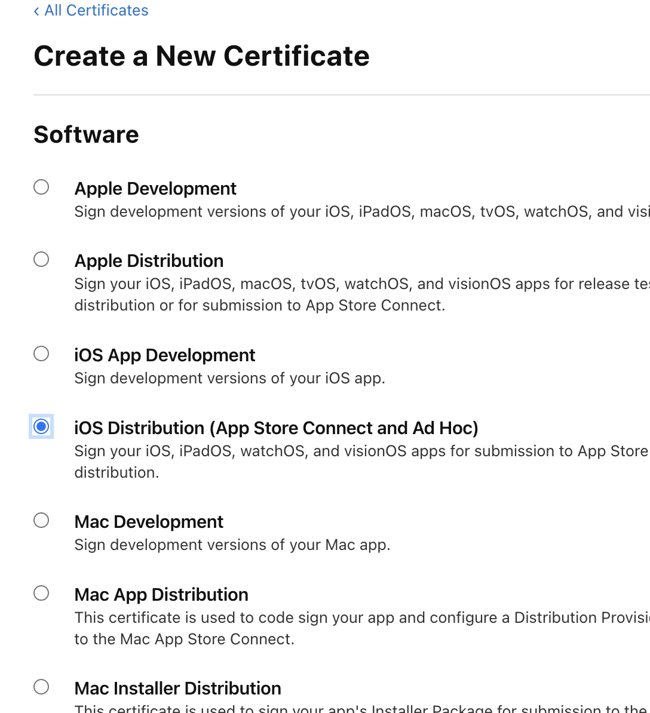
Task: Click the Create a New Certificate heading
Action: click(201, 56)
